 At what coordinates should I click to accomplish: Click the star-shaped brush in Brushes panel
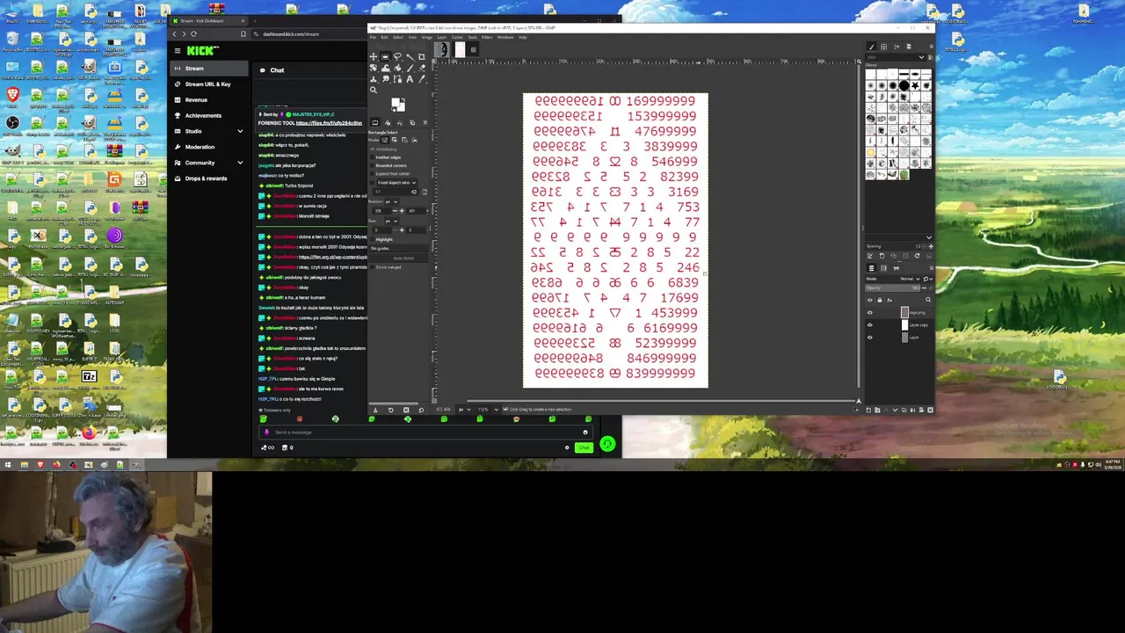tap(915, 85)
